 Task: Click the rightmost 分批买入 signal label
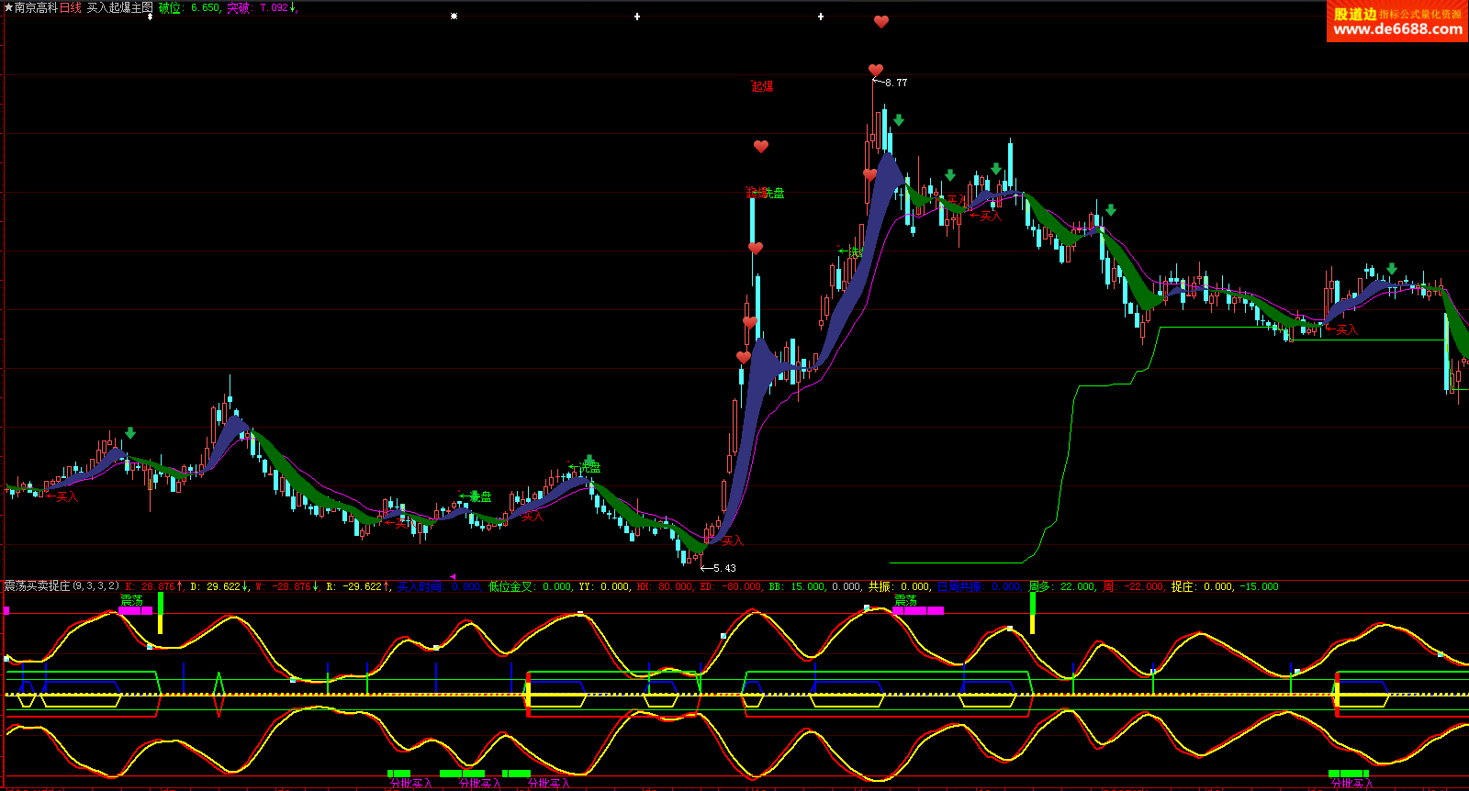pos(1351,784)
